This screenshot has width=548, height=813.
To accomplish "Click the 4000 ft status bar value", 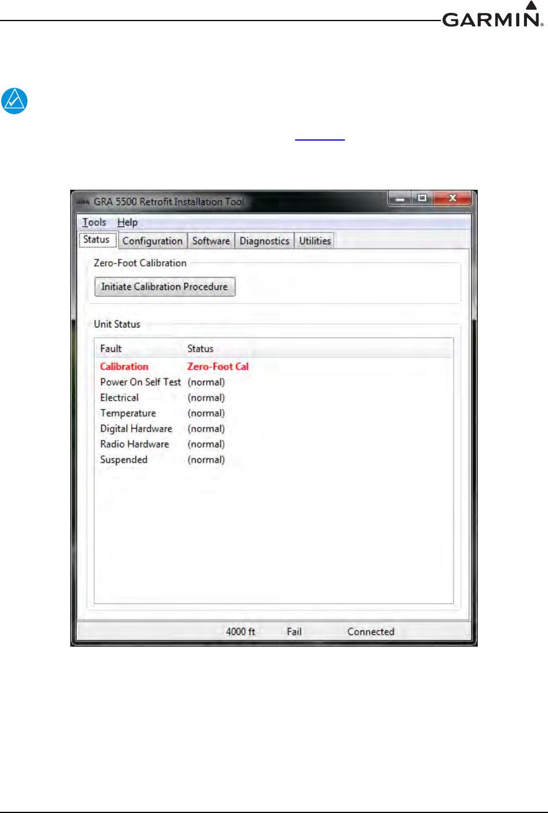I will pyautogui.click(x=241, y=631).
